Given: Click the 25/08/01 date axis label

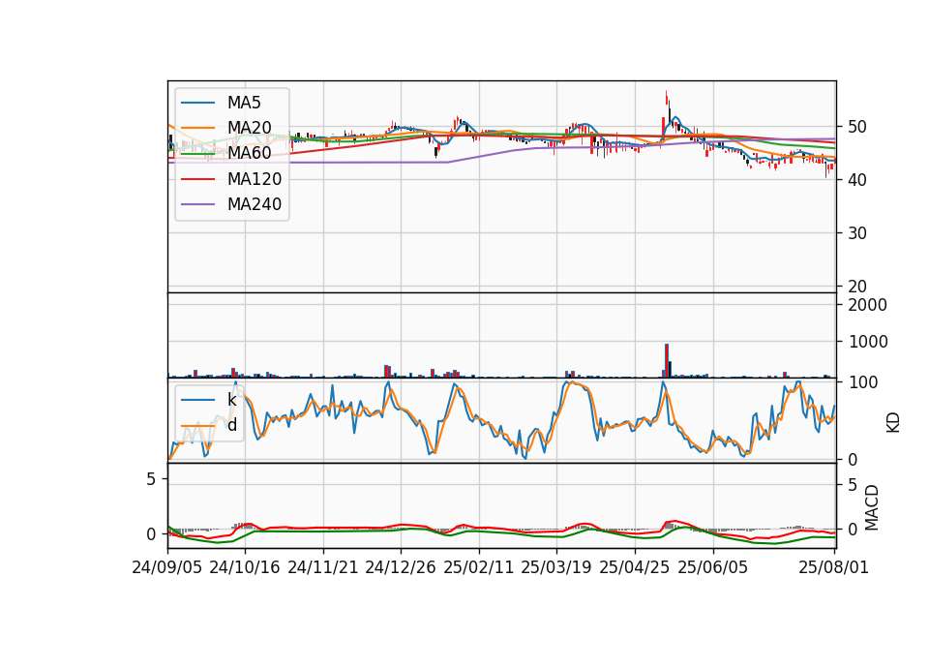Looking at the screenshot, I should tap(833, 567).
